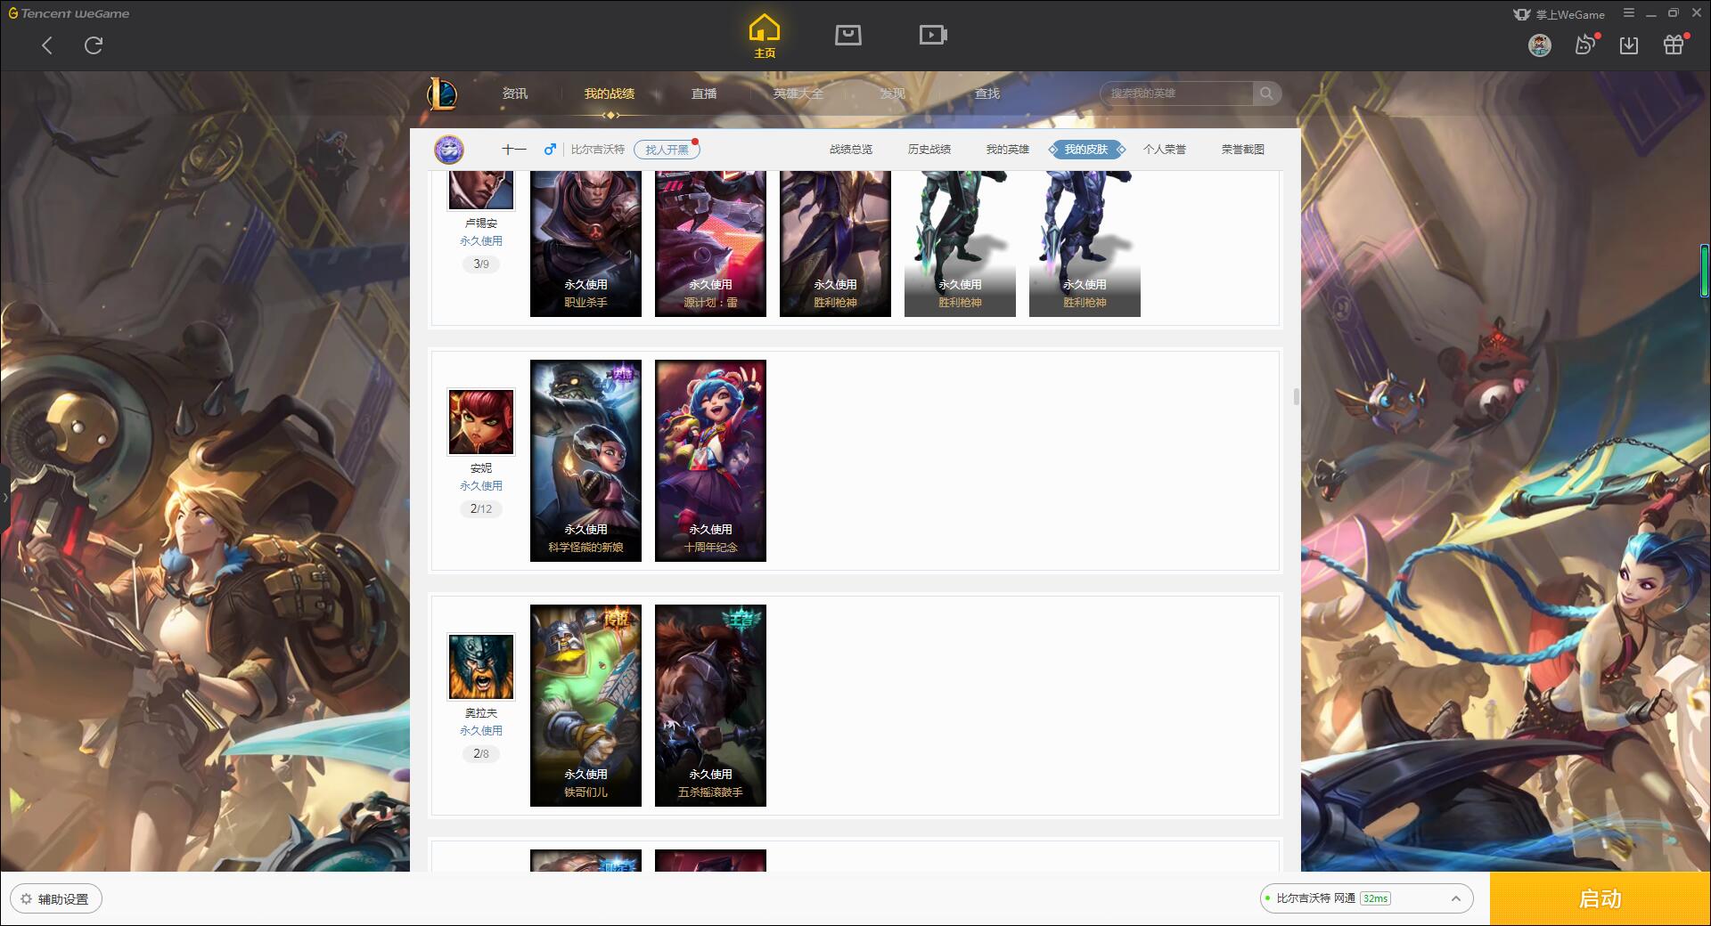Expand the 比尔吉沃特 网通 server dropdown
Image resolution: width=1711 pixels, height=926 pixels.
click(x=1366, y=898)
